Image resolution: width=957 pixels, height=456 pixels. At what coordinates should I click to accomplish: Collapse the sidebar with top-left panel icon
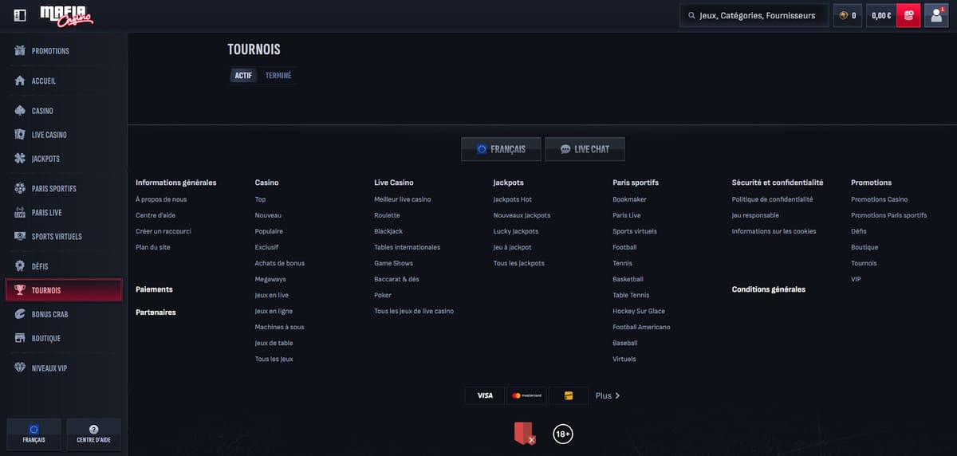point(20,15)
